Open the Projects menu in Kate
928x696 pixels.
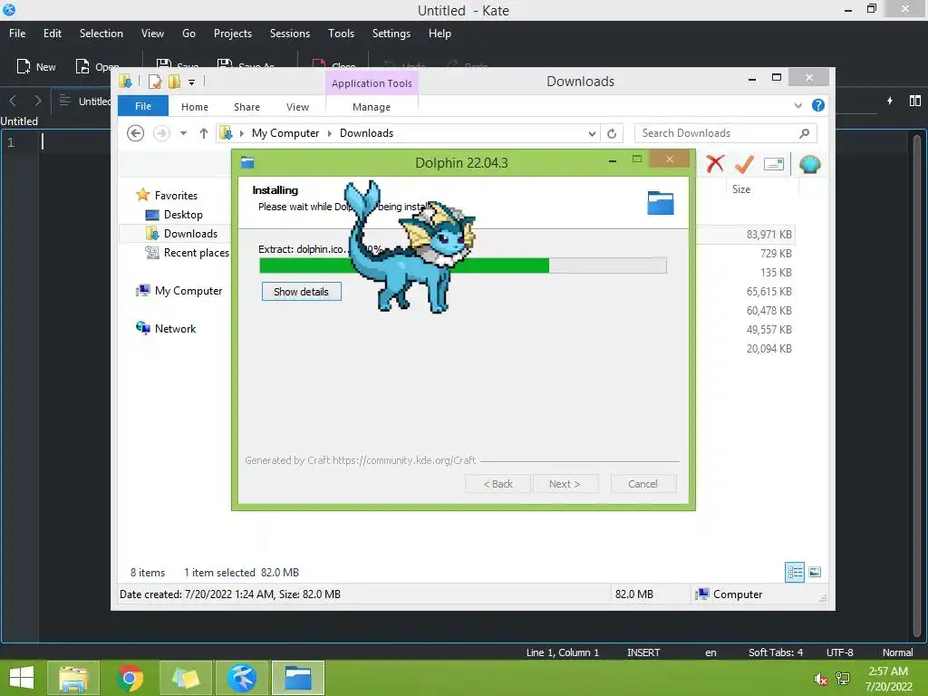(233, 34)
